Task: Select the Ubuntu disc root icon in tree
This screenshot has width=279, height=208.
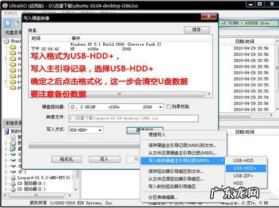Action: point(6,41)
